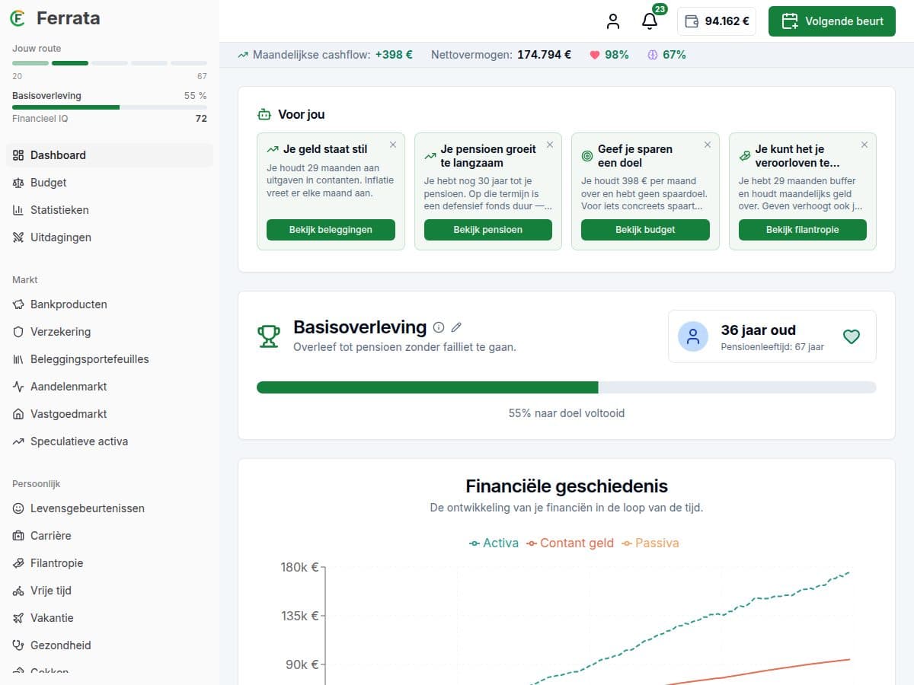Toggle Passiva series in chart legend
Screen dimensions: 914x685
(650, 543)
